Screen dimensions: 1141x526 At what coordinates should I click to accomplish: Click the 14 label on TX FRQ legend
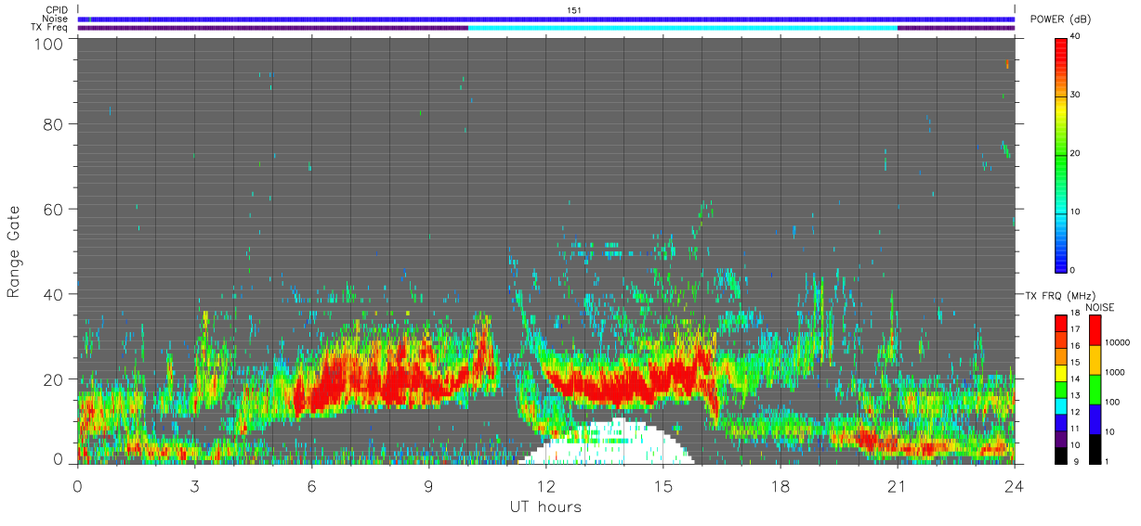coord(1076,378)
